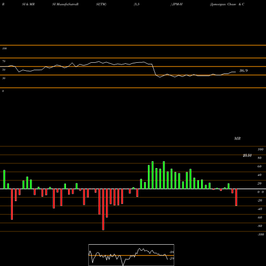Click the 30 level label on RSI axis
266x266 pixels.
(x=4, y=78)
